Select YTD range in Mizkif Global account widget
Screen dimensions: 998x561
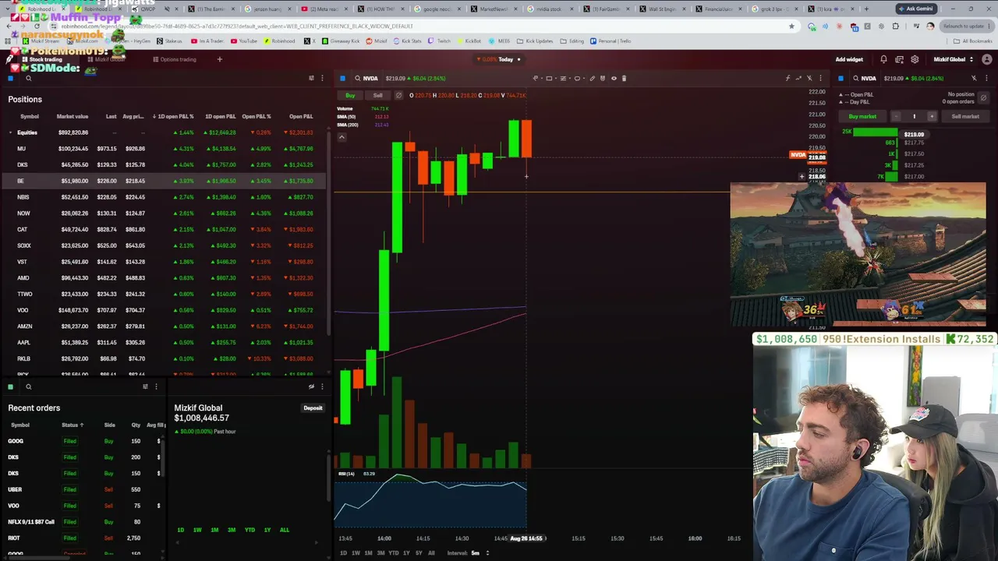click(x=249, y=530)
